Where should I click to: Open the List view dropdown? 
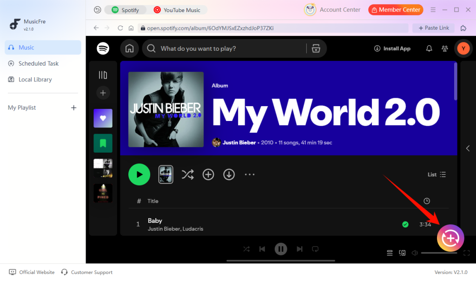[436, 174]
